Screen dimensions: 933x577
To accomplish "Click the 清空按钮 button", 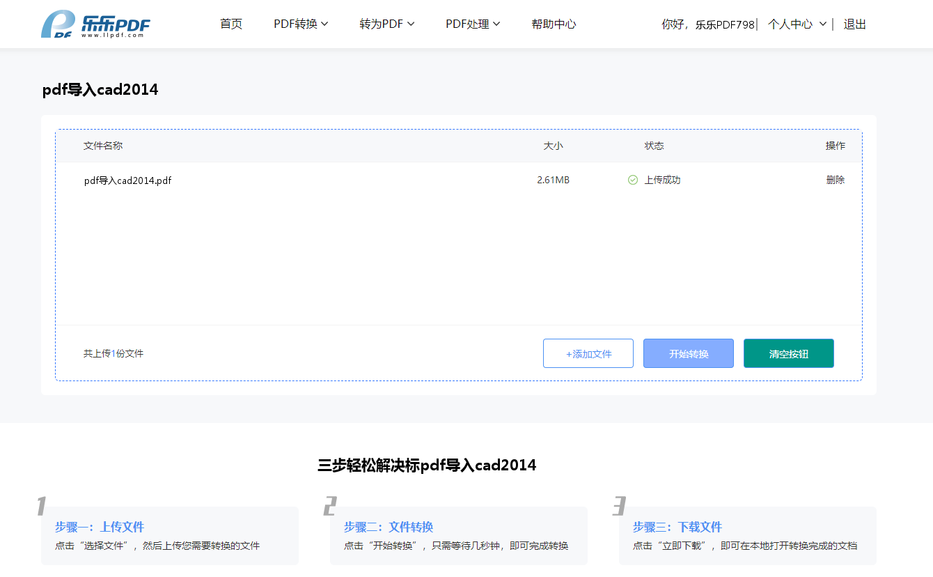I will 789,353.
